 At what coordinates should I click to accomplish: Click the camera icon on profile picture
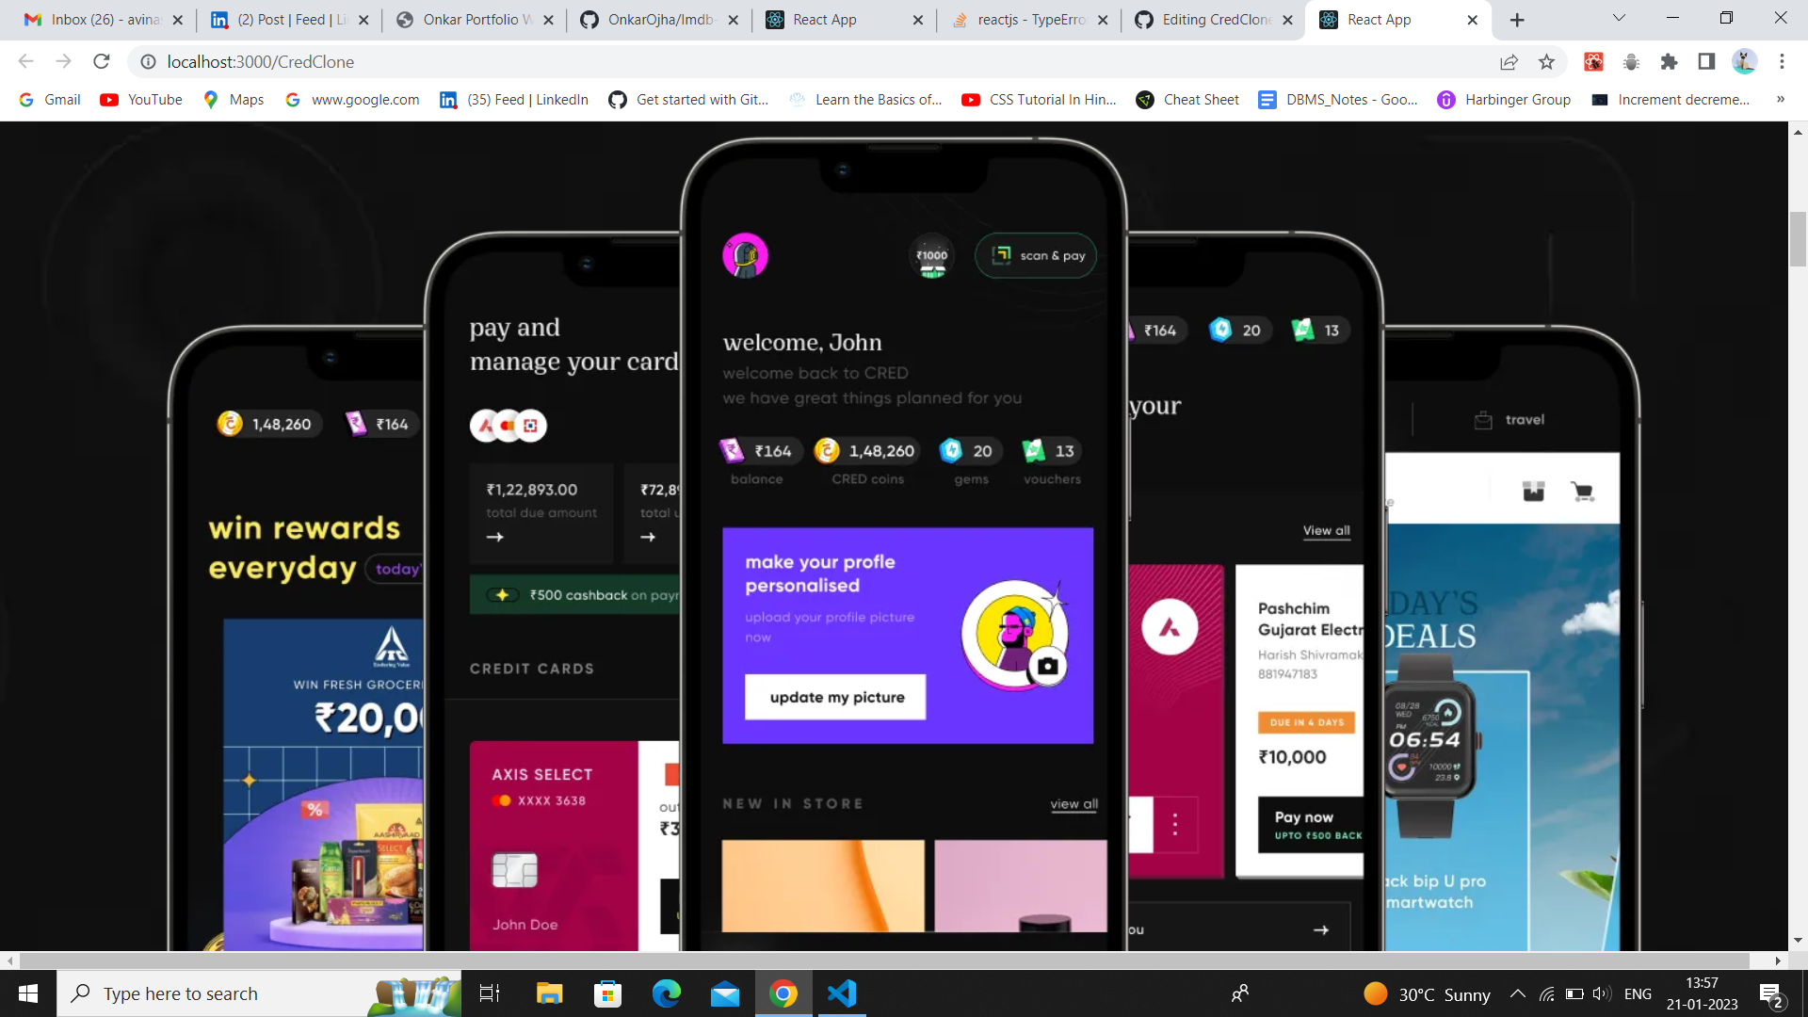pyautogui.click(x=1047, y=667)
